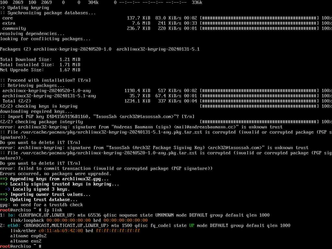Select 'archlinux32-keyring-20240131-5.1' in Packages line
The width and height of the screenshot is (332, 249).
point(158,49)
